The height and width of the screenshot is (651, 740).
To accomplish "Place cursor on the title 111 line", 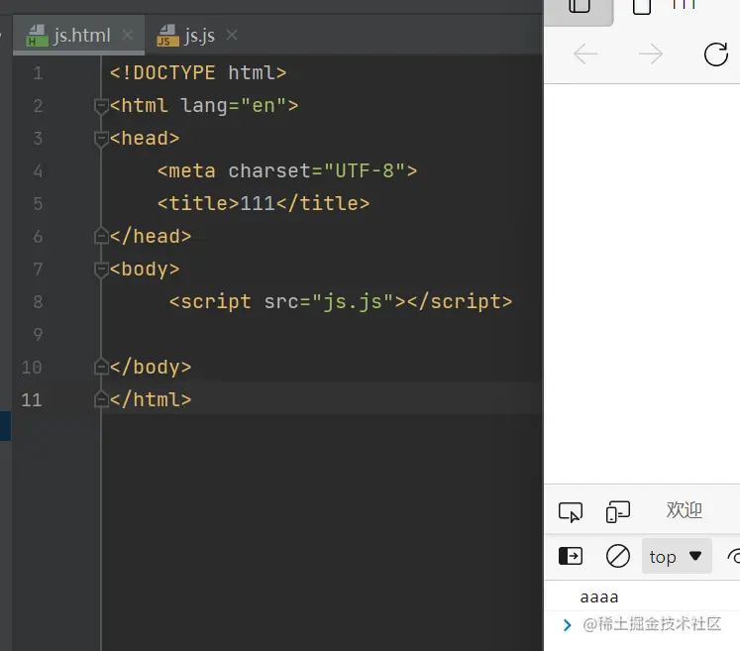I will pyautogui.click(x=264, y=204).
